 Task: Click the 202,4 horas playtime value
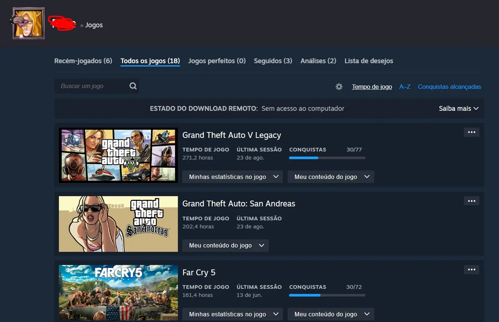coord(198,227)
